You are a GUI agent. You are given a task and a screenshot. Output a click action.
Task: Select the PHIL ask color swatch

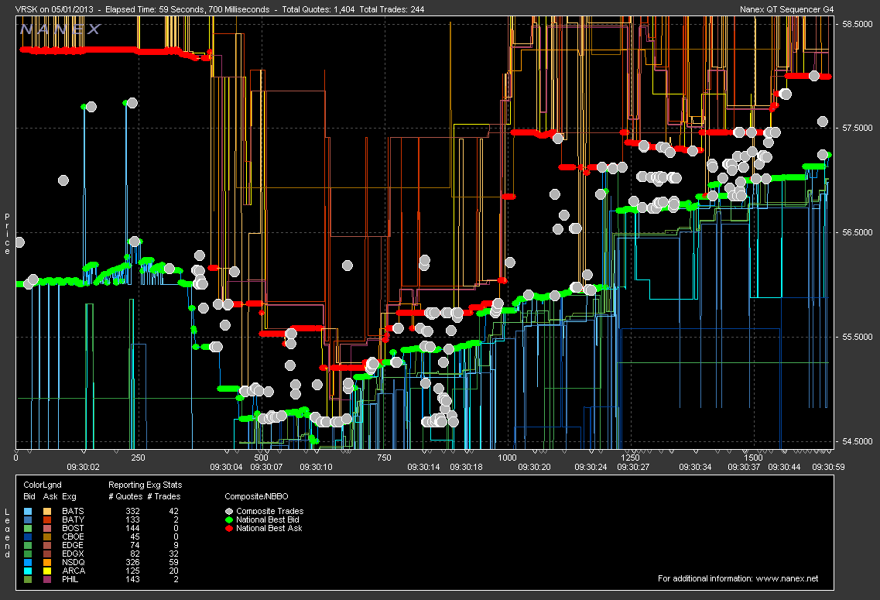click(47, 579)
